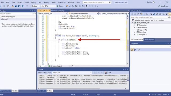Open the Extensions menu
Image resolution: width=171 pixels, height=96 pixels.
(62, 2)
